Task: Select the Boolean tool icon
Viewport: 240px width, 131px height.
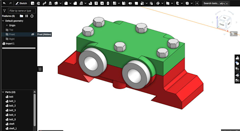Action: 130,3
